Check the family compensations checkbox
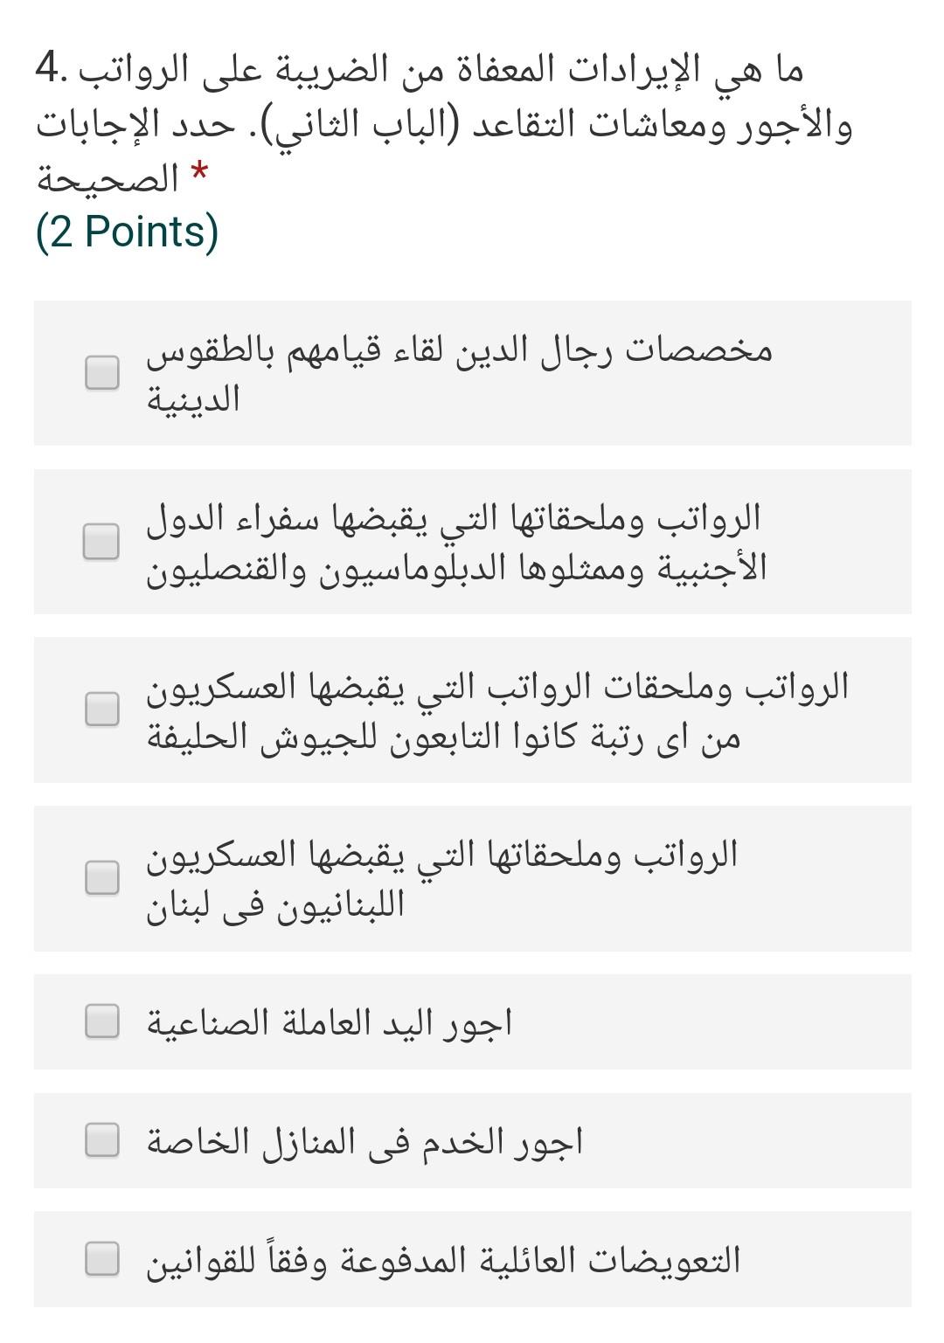Screen dimensions: 944x1343 (x=101, y=1259)
